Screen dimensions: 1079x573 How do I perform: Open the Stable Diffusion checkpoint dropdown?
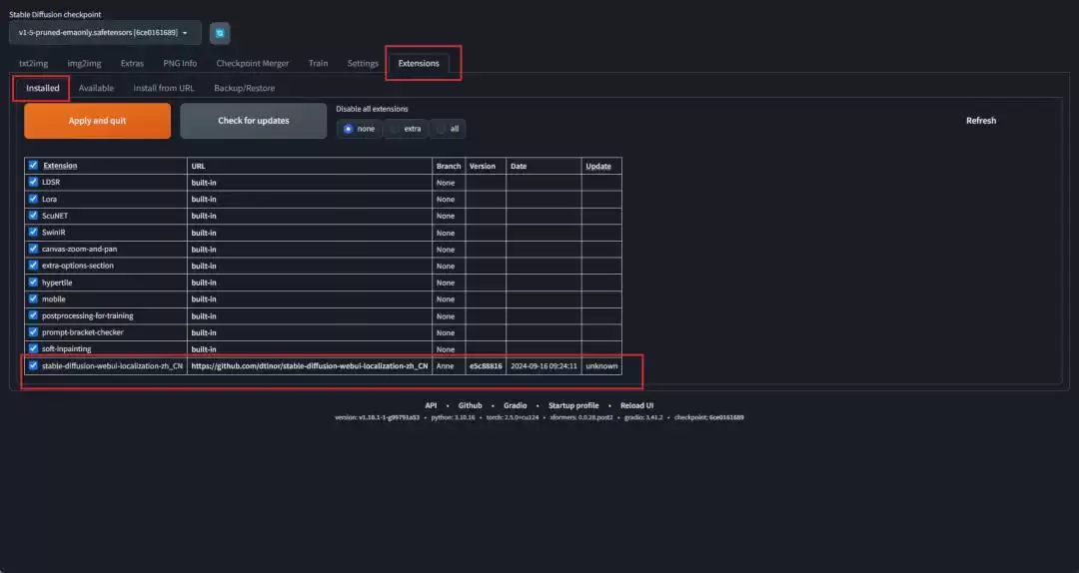tap(104, 33)
